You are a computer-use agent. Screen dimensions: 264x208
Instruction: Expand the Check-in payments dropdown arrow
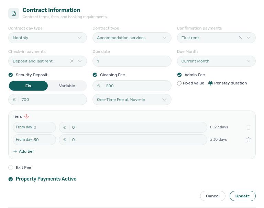(x=80, y=61)
